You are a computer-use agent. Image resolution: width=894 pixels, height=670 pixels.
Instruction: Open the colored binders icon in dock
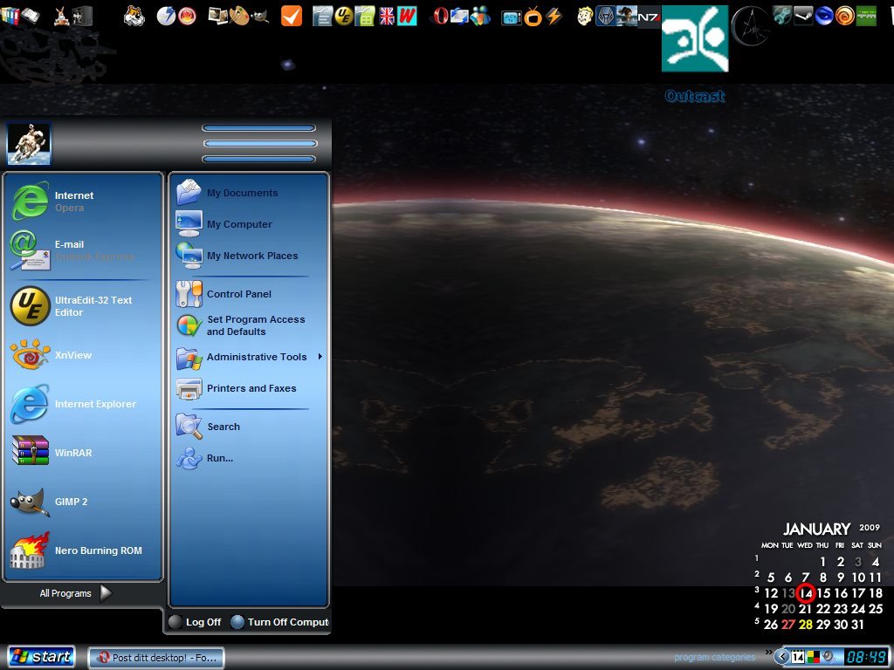pos(10,16)
